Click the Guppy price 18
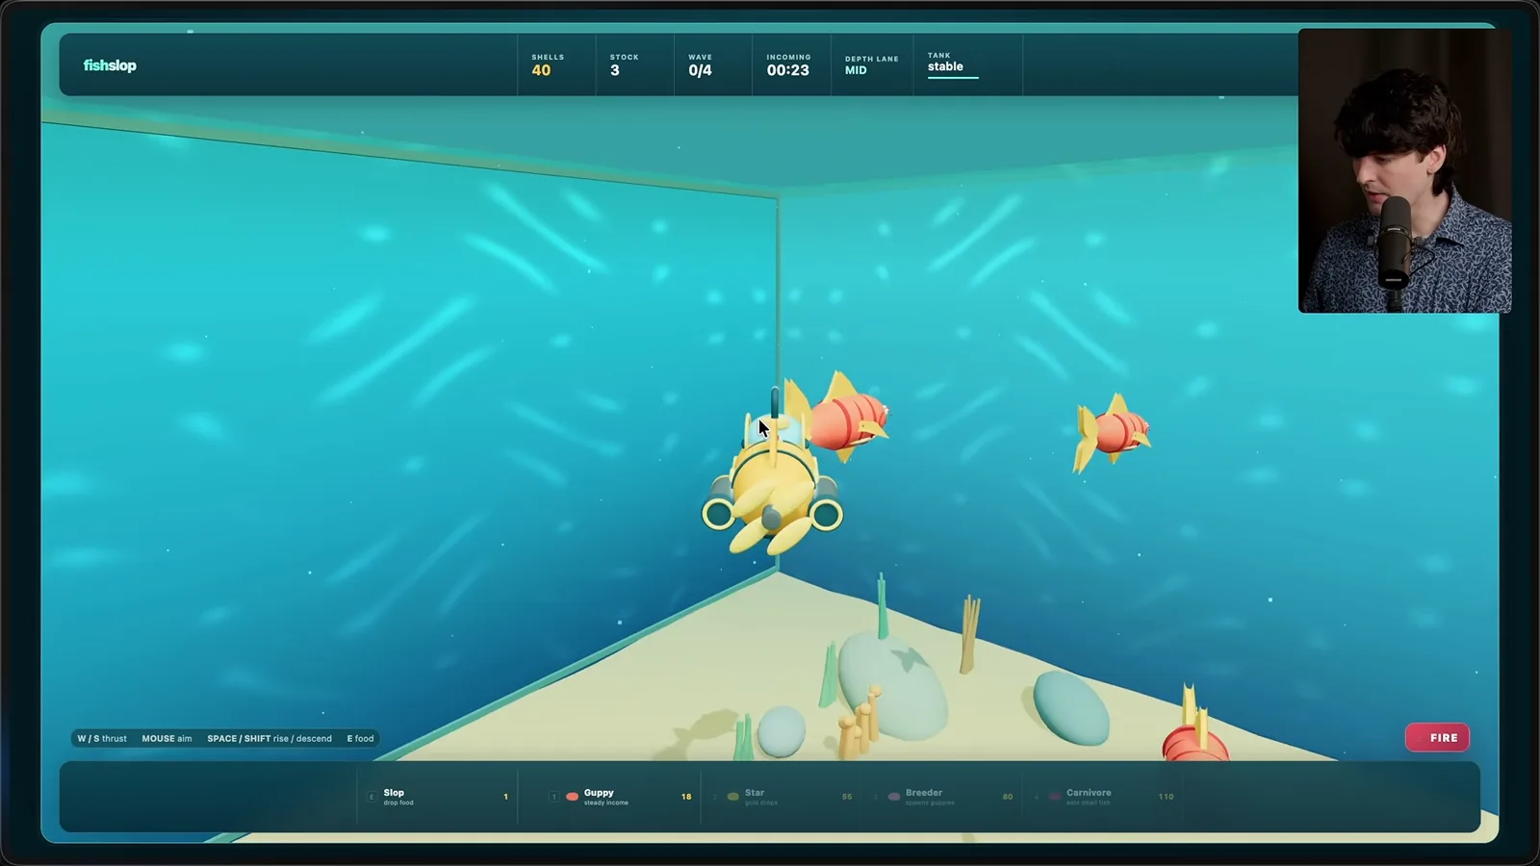1540x866 pixels. 686,797
